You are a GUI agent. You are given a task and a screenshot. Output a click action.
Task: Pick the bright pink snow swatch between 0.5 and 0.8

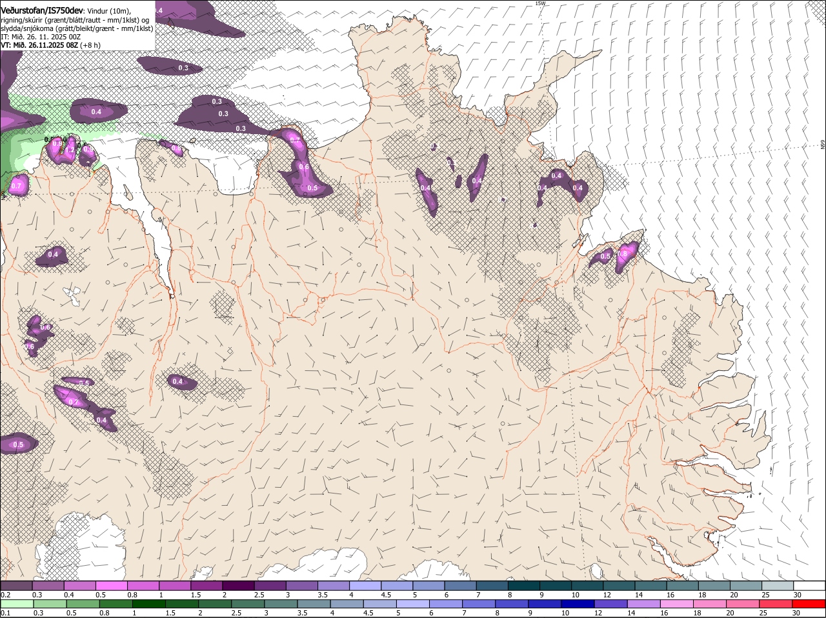click(x=111, y=585)
